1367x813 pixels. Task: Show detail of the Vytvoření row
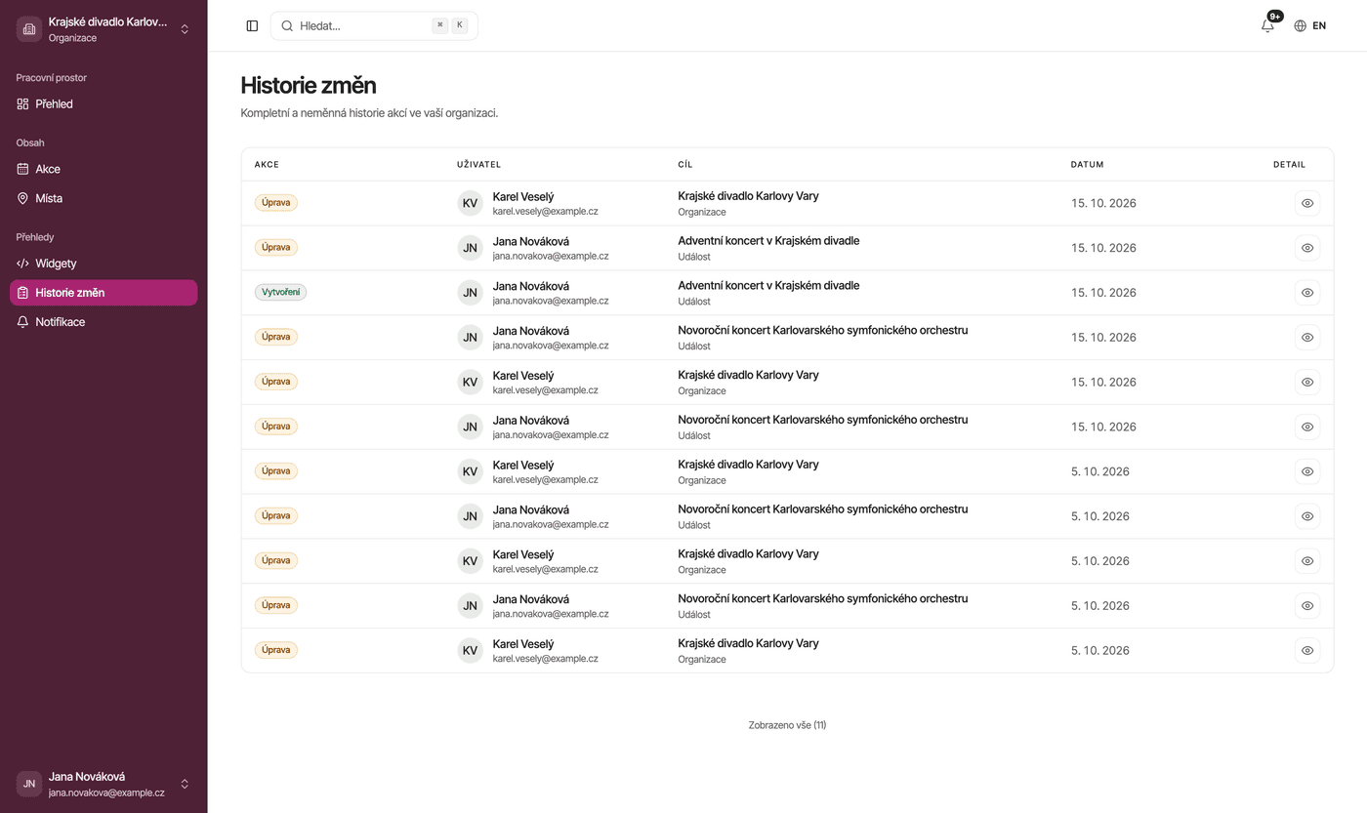[1307, 292]
